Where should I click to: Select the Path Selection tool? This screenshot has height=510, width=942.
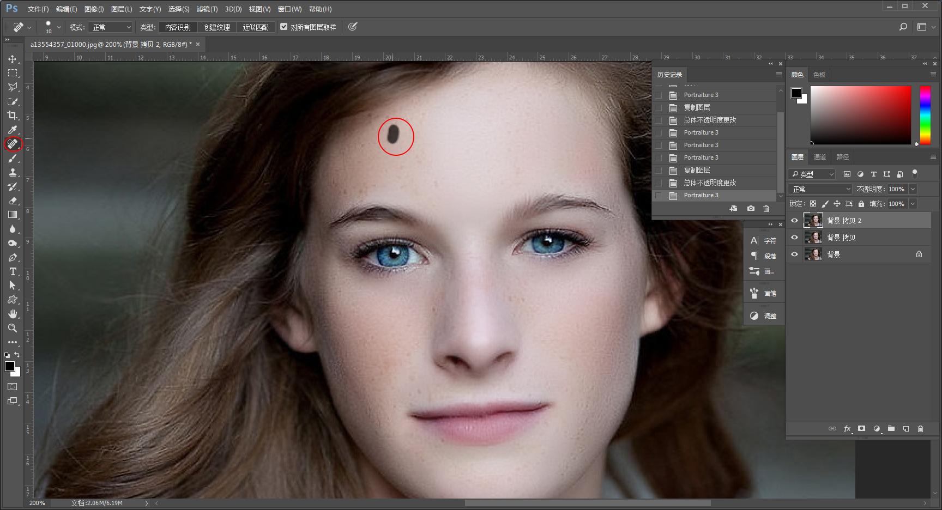click(13, 286)
